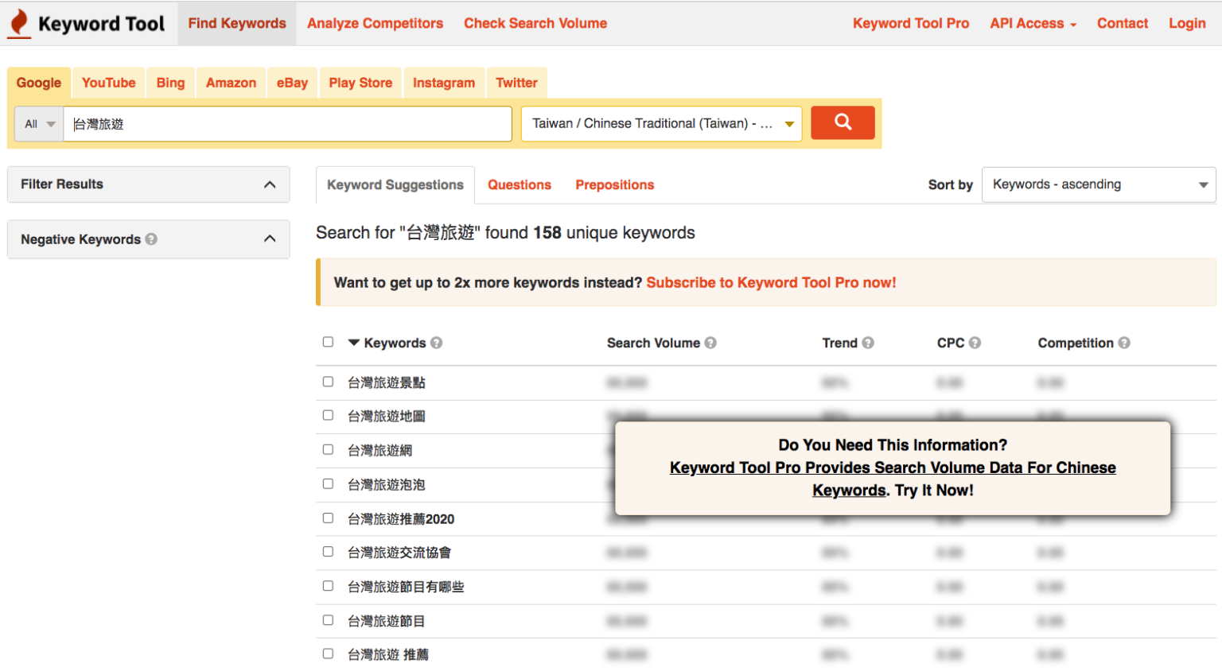
Task: Open the Taiwan / Chinese Traditional language dropdown
Action: click(x=661, y=124)
